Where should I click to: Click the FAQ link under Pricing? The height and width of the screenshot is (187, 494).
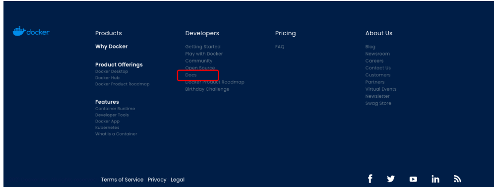(x=280, y=47)
